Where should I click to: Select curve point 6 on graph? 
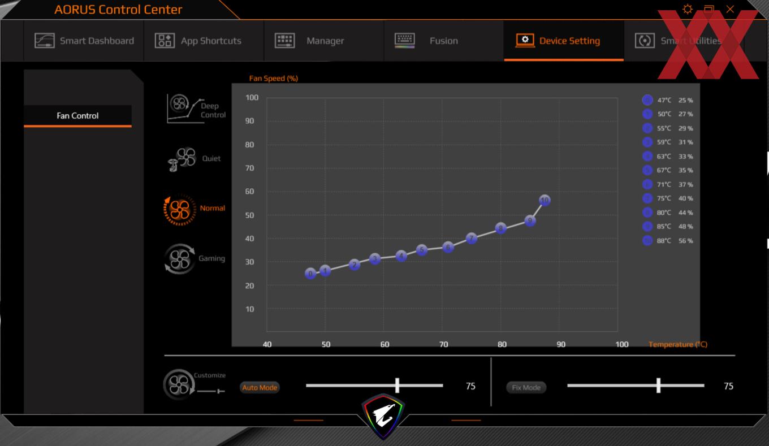point(448,247)
